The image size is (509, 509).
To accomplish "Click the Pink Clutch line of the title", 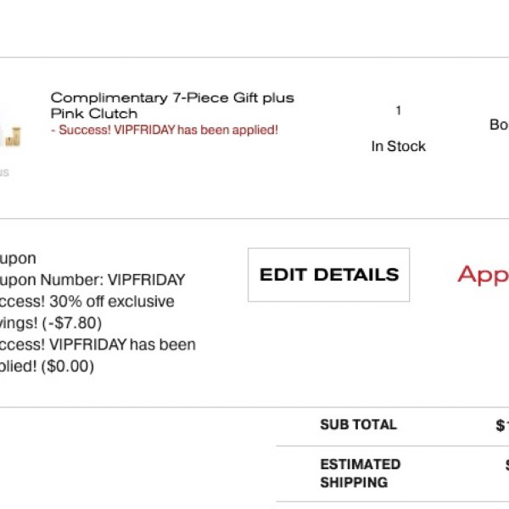I will pos(94,114).
